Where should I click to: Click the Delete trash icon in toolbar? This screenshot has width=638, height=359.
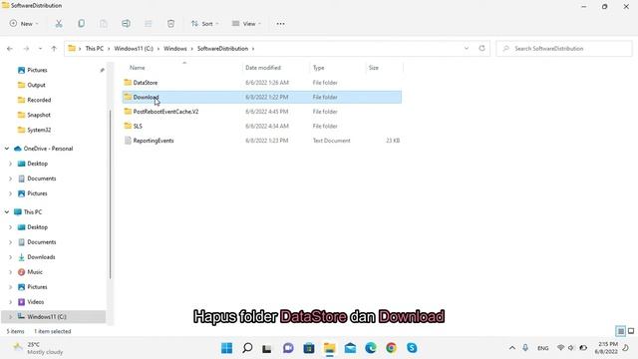click(x=170, y=24)
